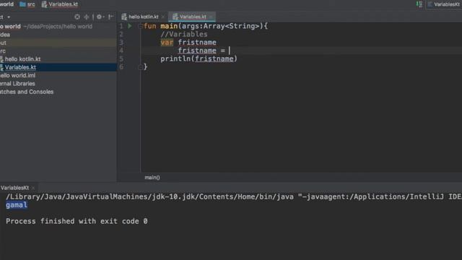
Task: Click the green run gutter arrow on line 1
Action: (130, 26)
